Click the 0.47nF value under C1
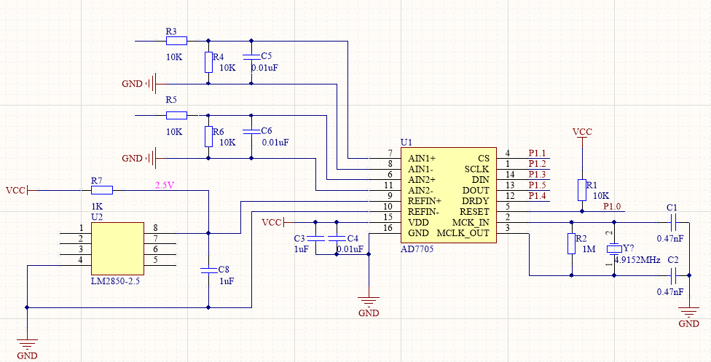The image size is (711, 362). point(669,238)
